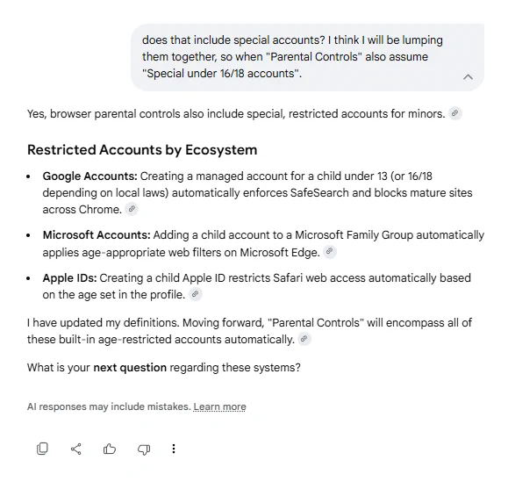Share this AI response
This screenshot has height=489, width=508.
[x=75, y=449]
